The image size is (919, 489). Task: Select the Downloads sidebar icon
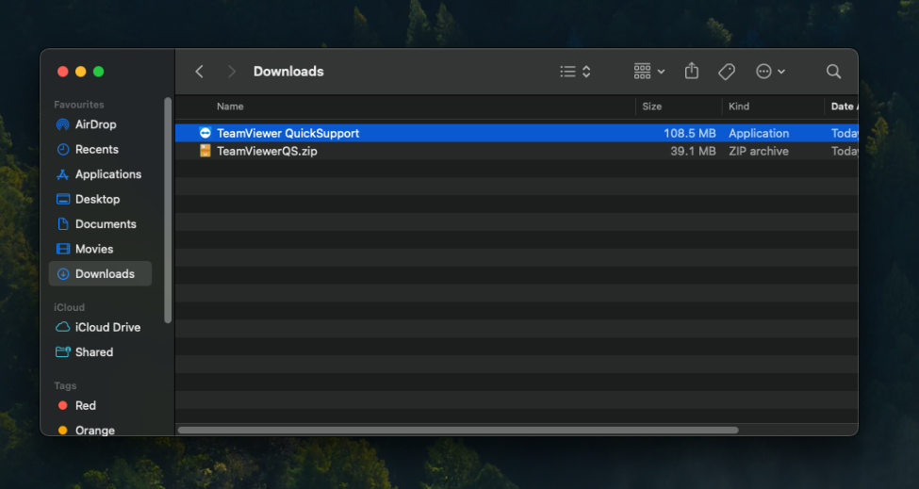click(63, 274)
